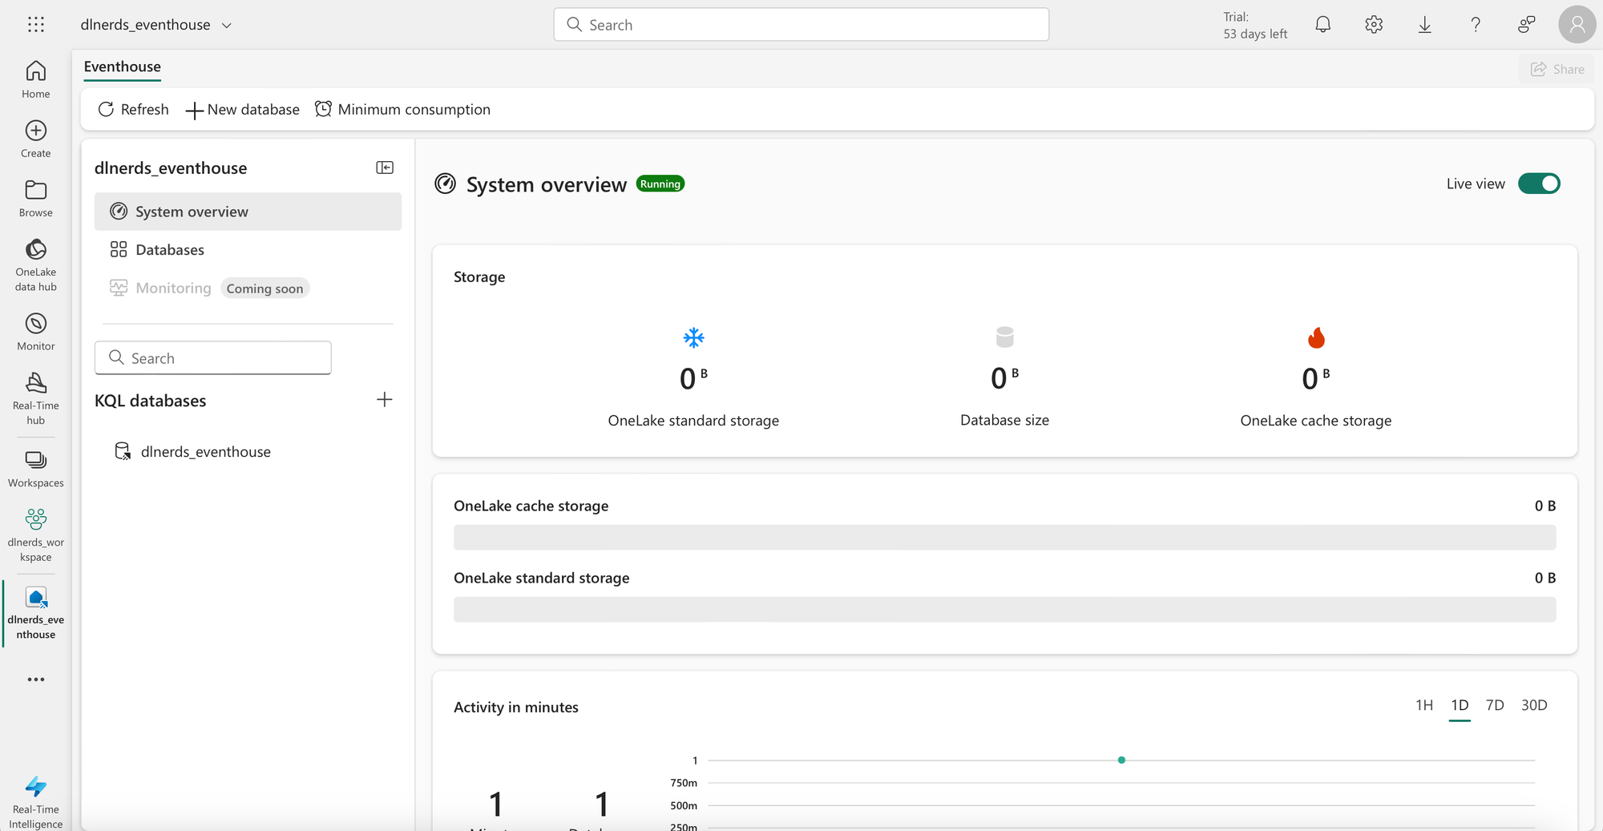Viewport: 1603px width, 831px height.
Task: Click the Refresh button
Action: tap(133, 110)
